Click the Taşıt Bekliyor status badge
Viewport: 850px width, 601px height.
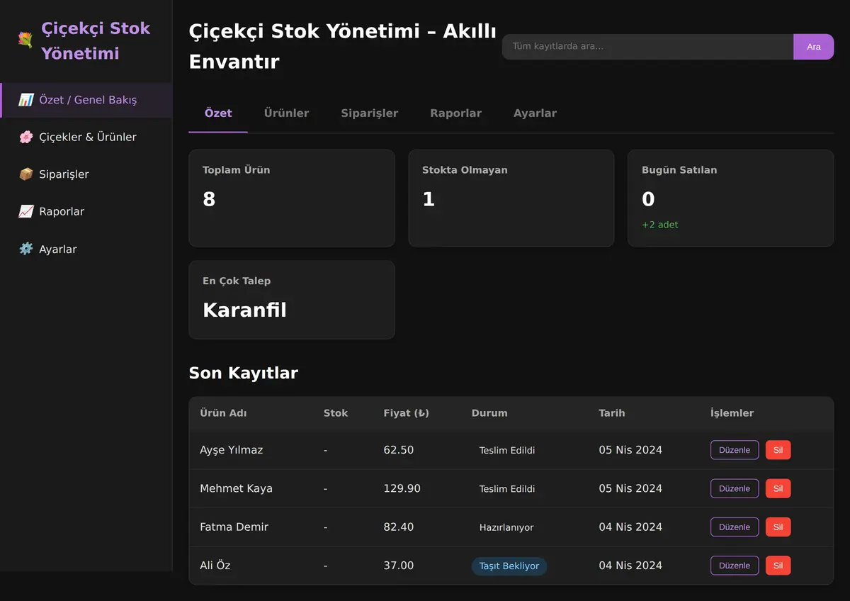coord(509,566)
